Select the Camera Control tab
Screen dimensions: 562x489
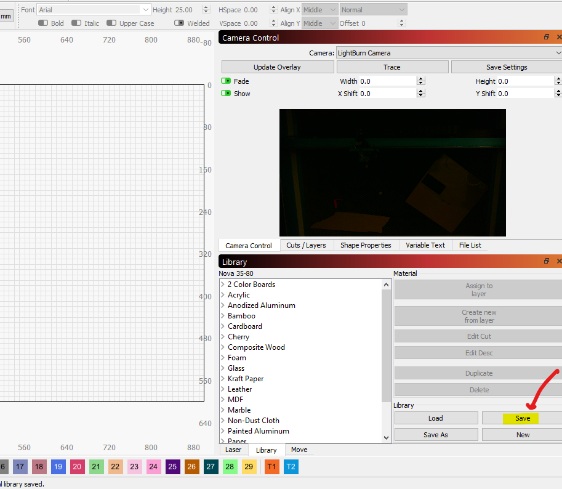(x=249, y=246)
